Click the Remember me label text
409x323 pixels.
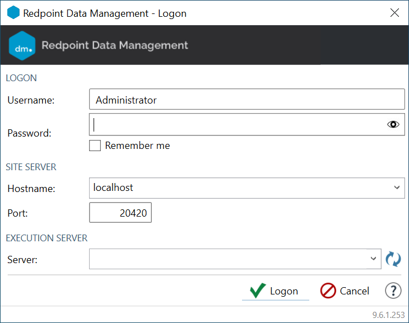(x=137, y=146)
